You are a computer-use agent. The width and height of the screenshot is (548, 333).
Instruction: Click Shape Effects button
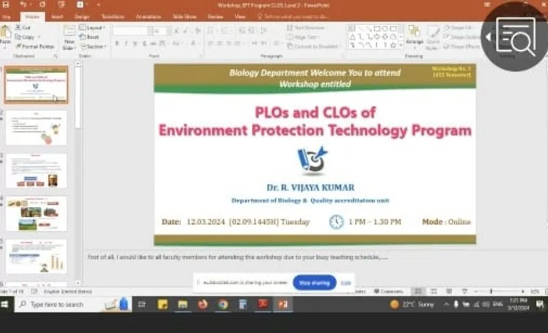(461, 46)
